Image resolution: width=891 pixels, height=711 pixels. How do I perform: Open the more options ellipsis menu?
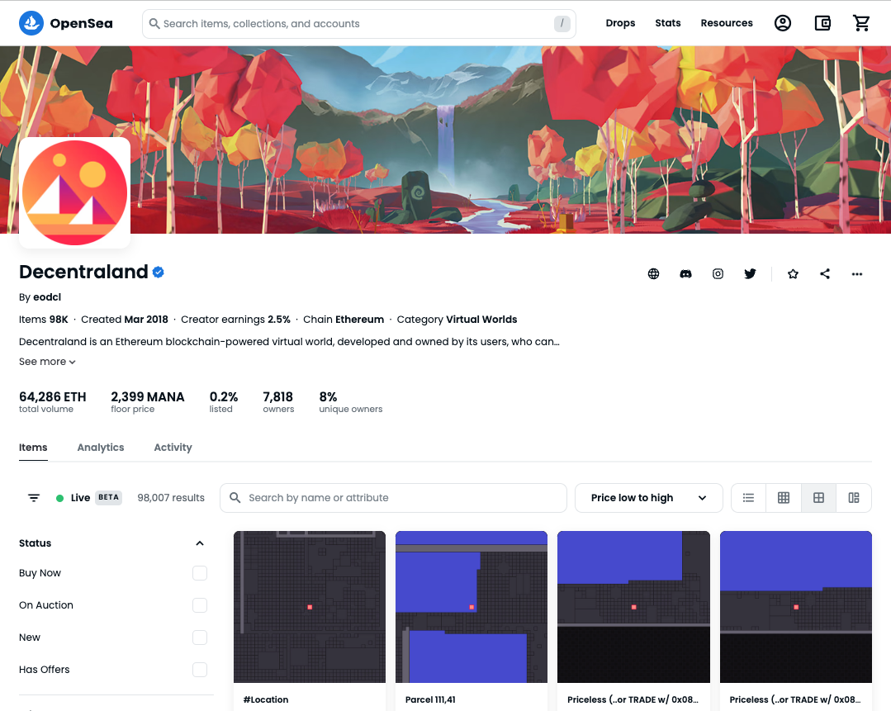857,274
